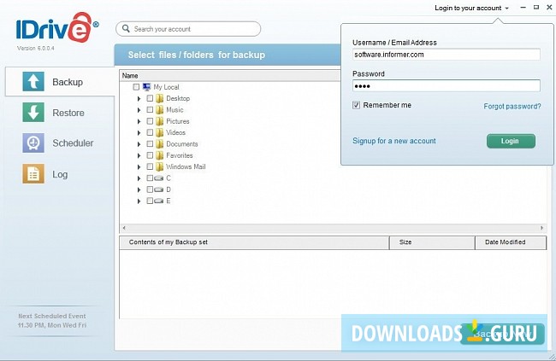Image resolution: width=556 pixels, height=361 pixels.
Task: Click Contents of my Backup set header
Action: pyautogui.click(x=254, y=242)
